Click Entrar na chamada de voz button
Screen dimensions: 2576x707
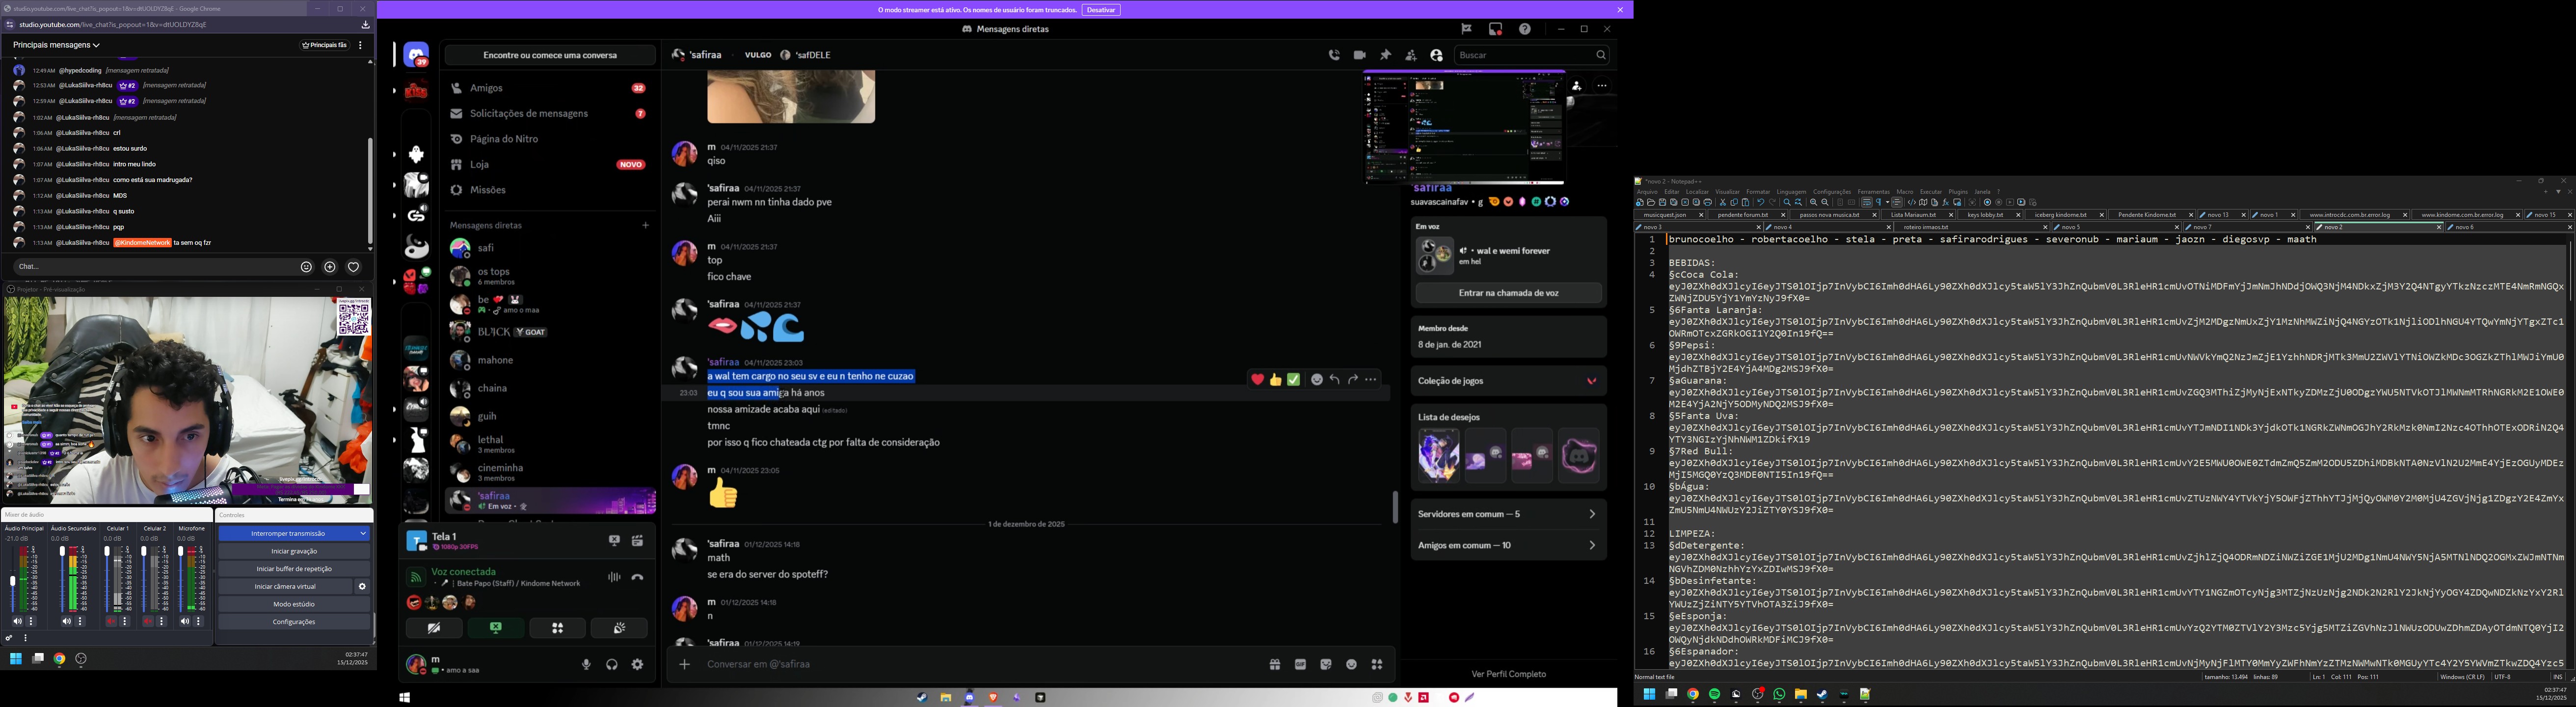(x=1508, y=293)
